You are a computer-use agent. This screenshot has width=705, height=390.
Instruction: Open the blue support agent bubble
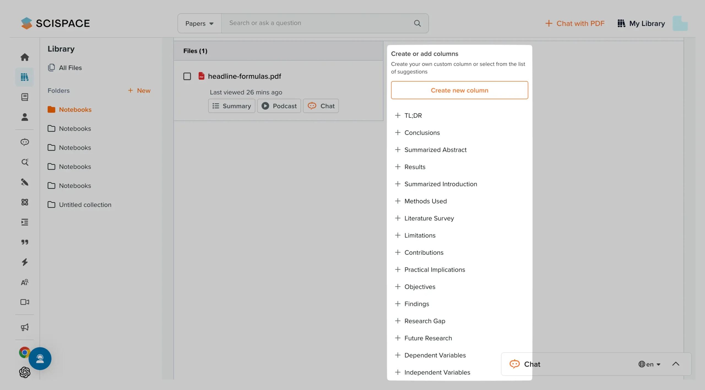40,359
